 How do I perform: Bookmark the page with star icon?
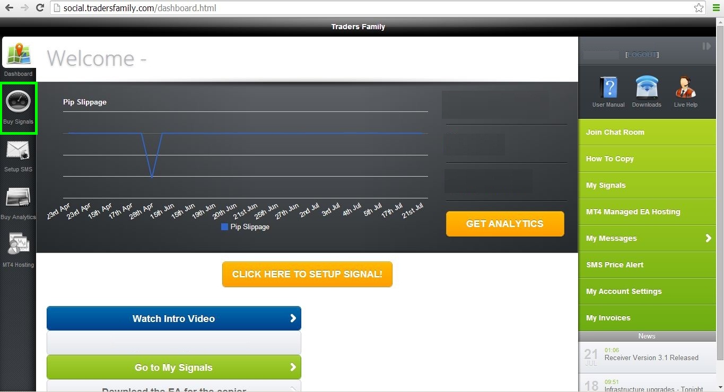pos(699,8)
